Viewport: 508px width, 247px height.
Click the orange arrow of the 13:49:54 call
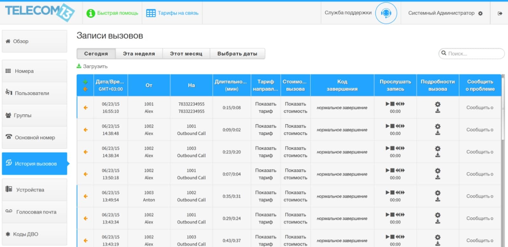point(85,196)
